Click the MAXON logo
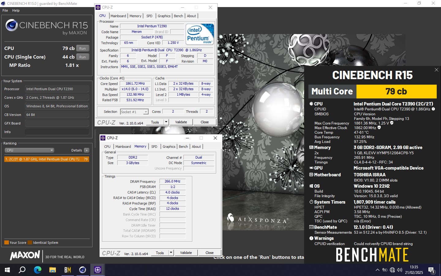 [x=25, y=255]
